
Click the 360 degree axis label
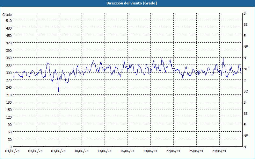pos(9,58)
